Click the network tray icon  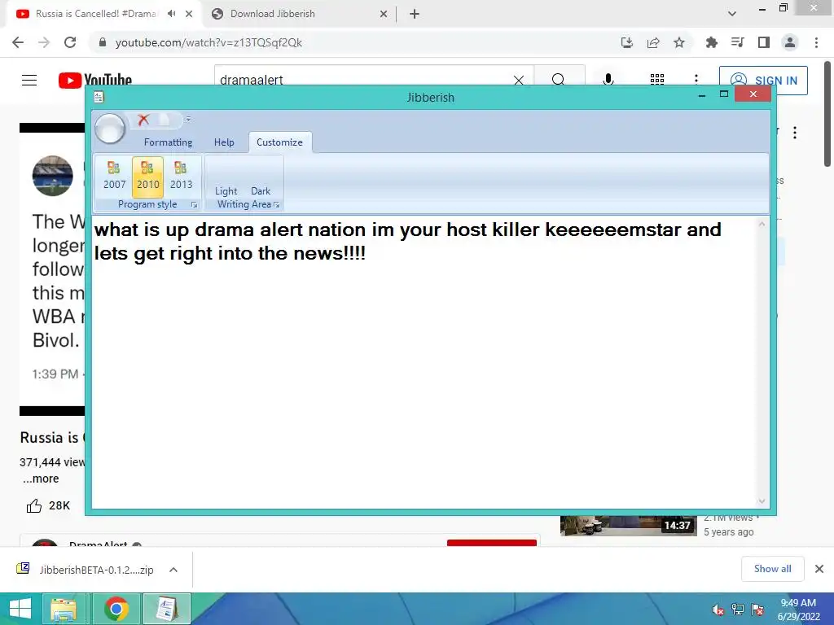tap(738, 610)
